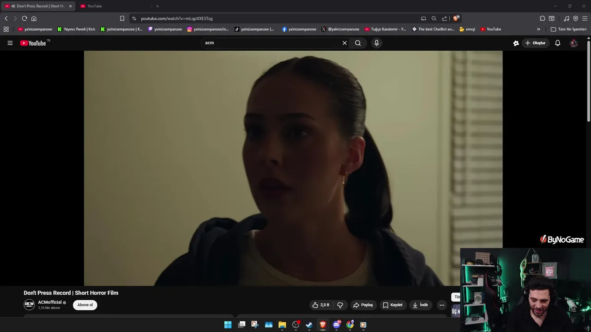Share this page from address bar
This screenshot has width=591, height=332.
tap(444, 18)
